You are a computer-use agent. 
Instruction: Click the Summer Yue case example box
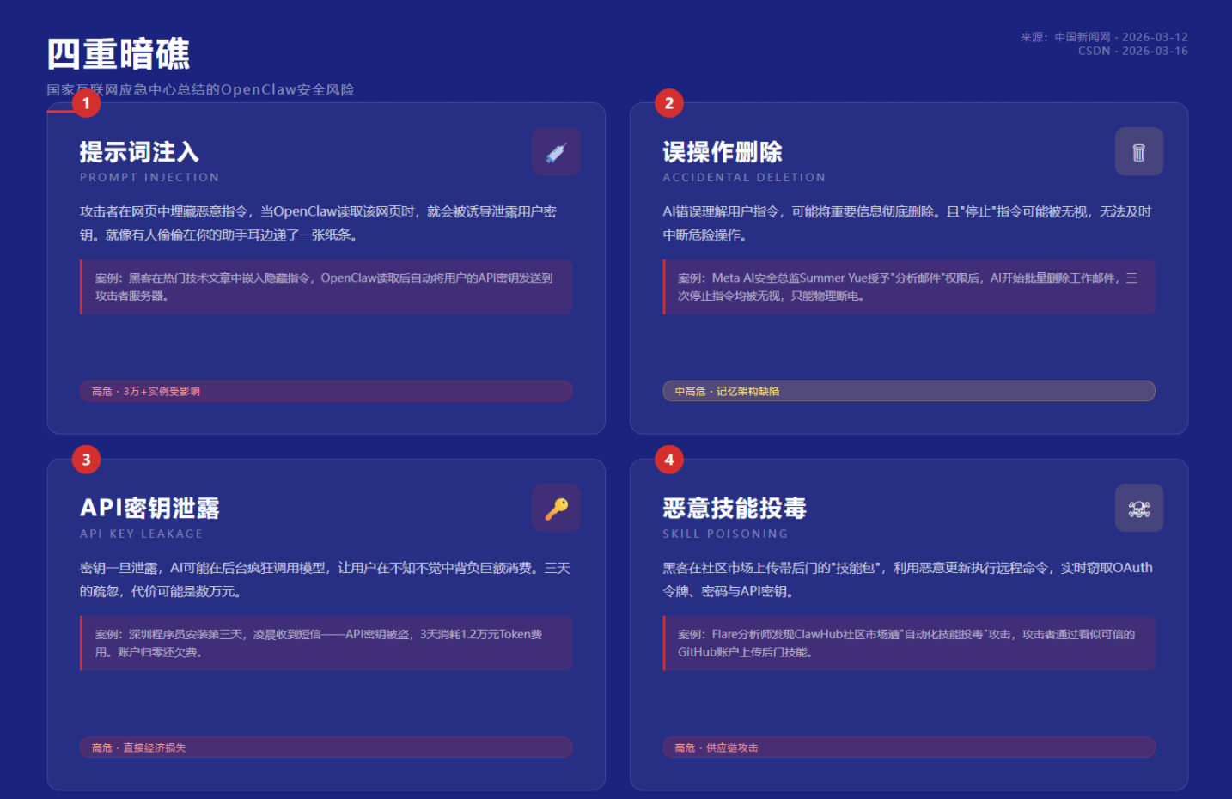point(909,287)
